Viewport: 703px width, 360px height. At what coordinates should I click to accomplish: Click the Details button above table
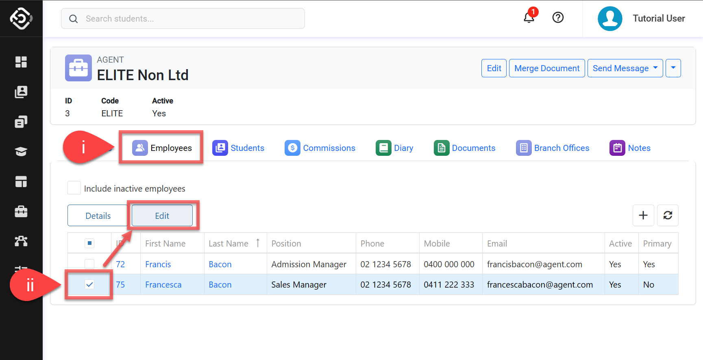point(98,216)
